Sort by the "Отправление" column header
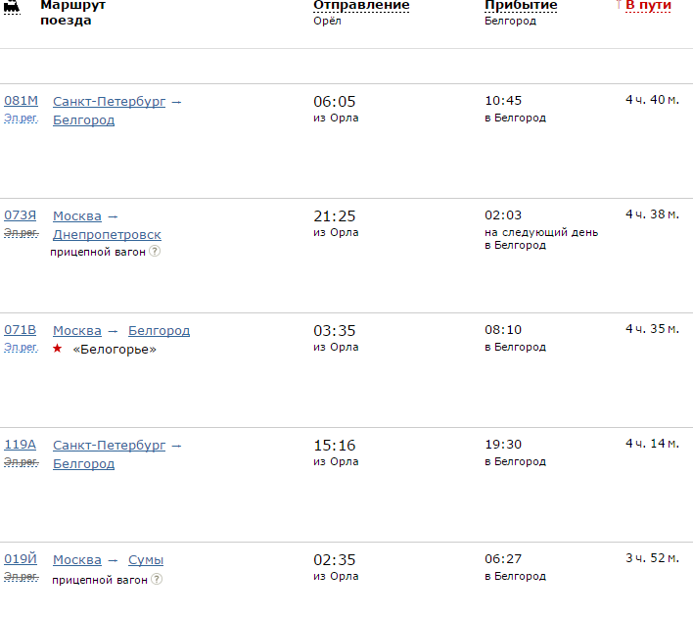693x618 pixels. point(361,6)
